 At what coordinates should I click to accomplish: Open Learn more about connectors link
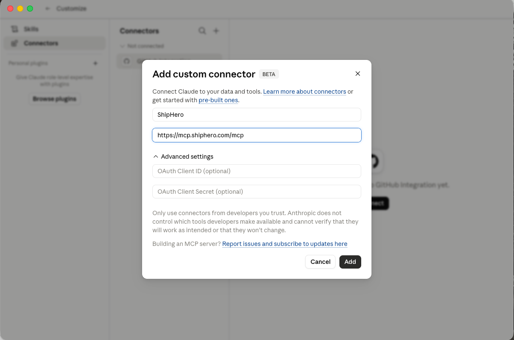coord(304,92)
